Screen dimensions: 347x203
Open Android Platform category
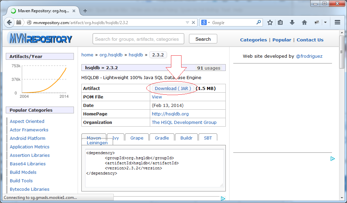coord(28,139)
